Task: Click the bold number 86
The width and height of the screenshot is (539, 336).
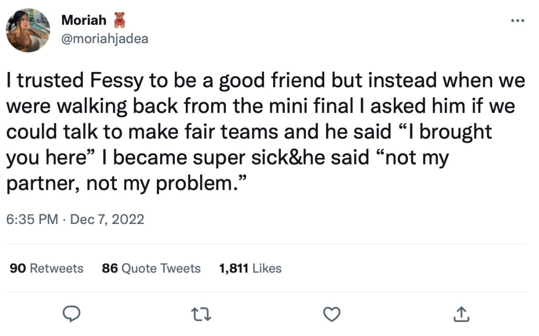Action: [x=109, y=268]
